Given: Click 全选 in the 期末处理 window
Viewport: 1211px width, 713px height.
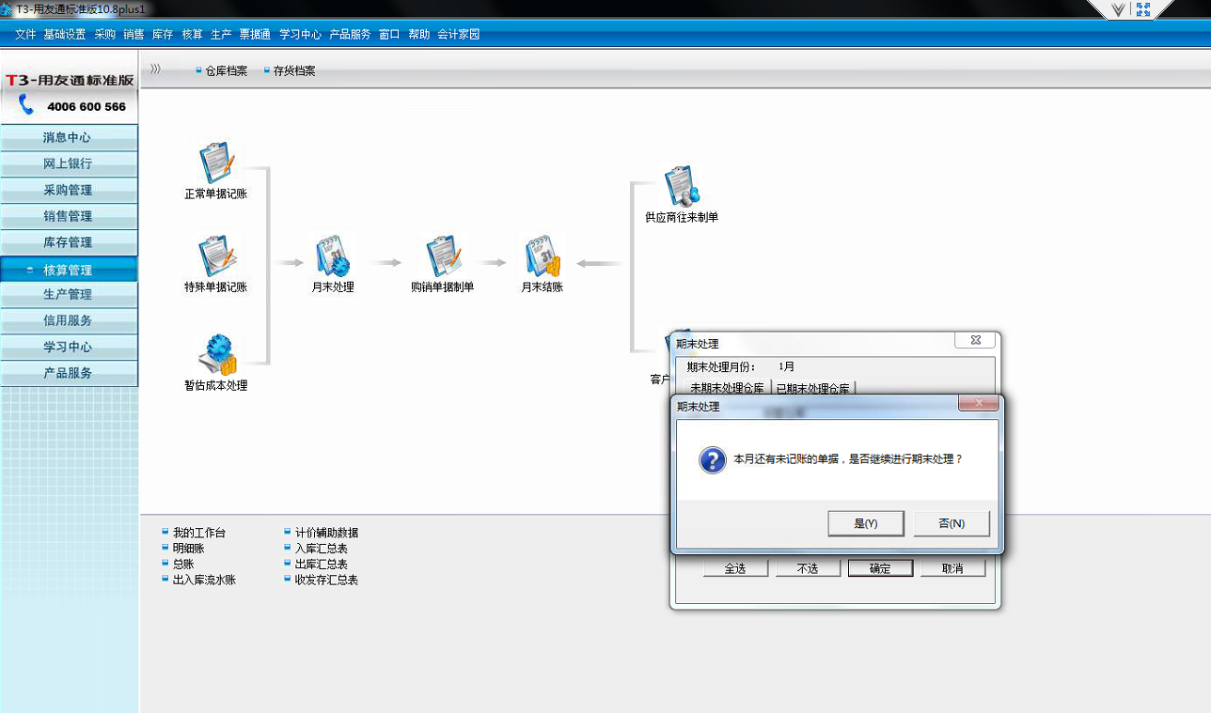Looking at the screenshot, I should pyautogui.click(x=735, y=568).
